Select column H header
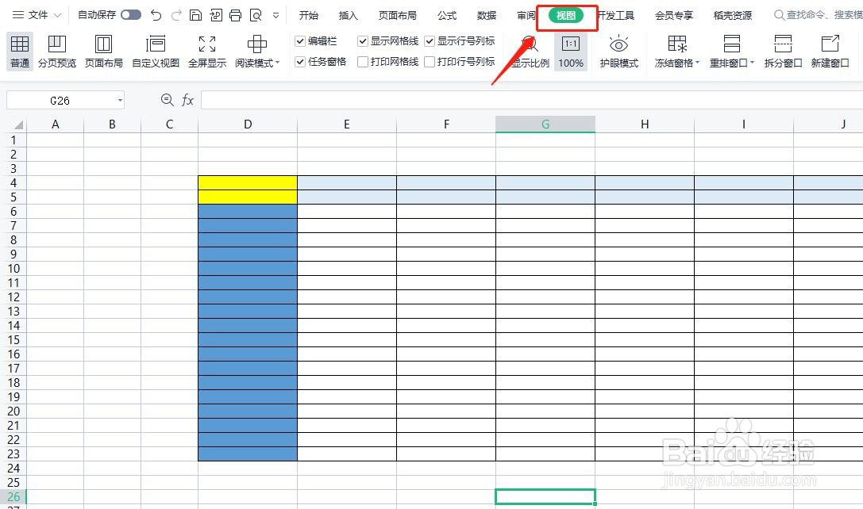 (645, 124)
